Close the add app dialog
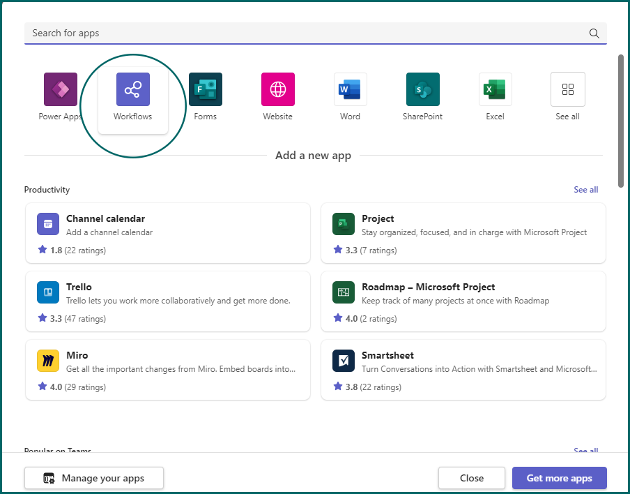Image resolution: width=630 pixels, height=494 pixels. pos(472,478)
